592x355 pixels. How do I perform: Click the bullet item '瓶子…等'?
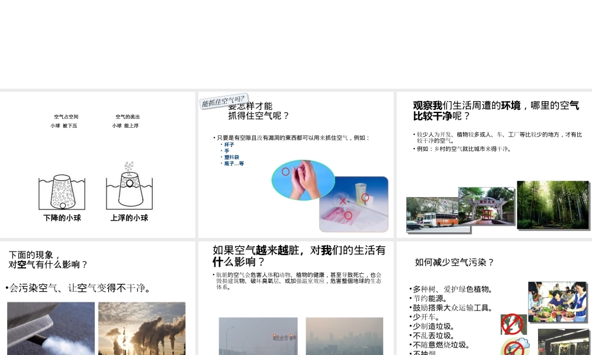(x=234, y=163)
